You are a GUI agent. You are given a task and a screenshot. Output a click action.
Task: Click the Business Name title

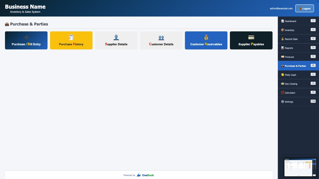pyautogui.click(x=25, y=7)
